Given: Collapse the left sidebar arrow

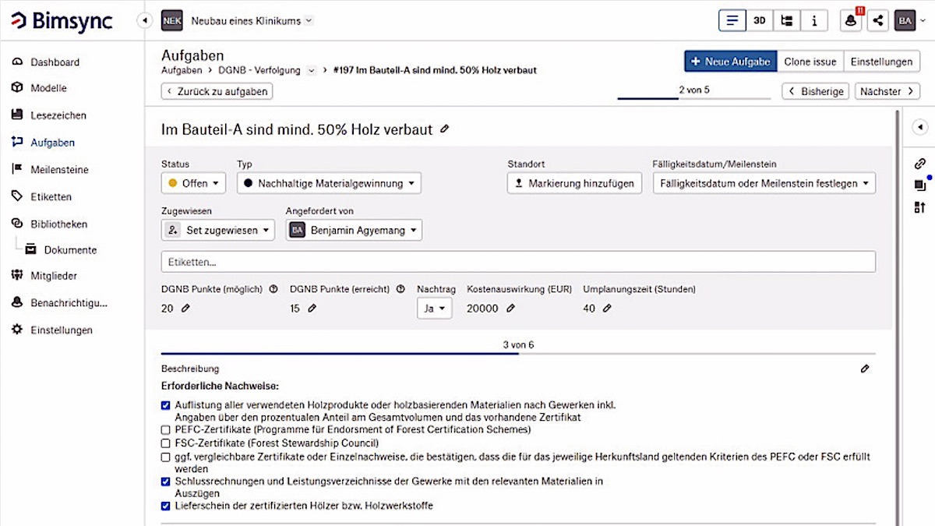Looking at the screenshot, I should 144,21.
